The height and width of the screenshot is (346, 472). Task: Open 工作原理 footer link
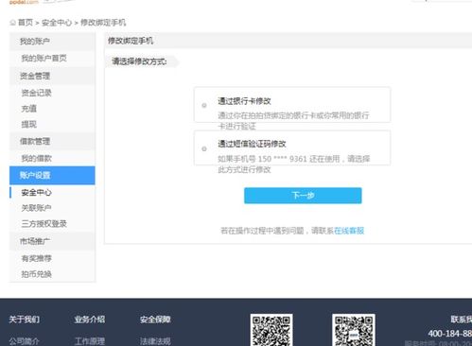90,341
